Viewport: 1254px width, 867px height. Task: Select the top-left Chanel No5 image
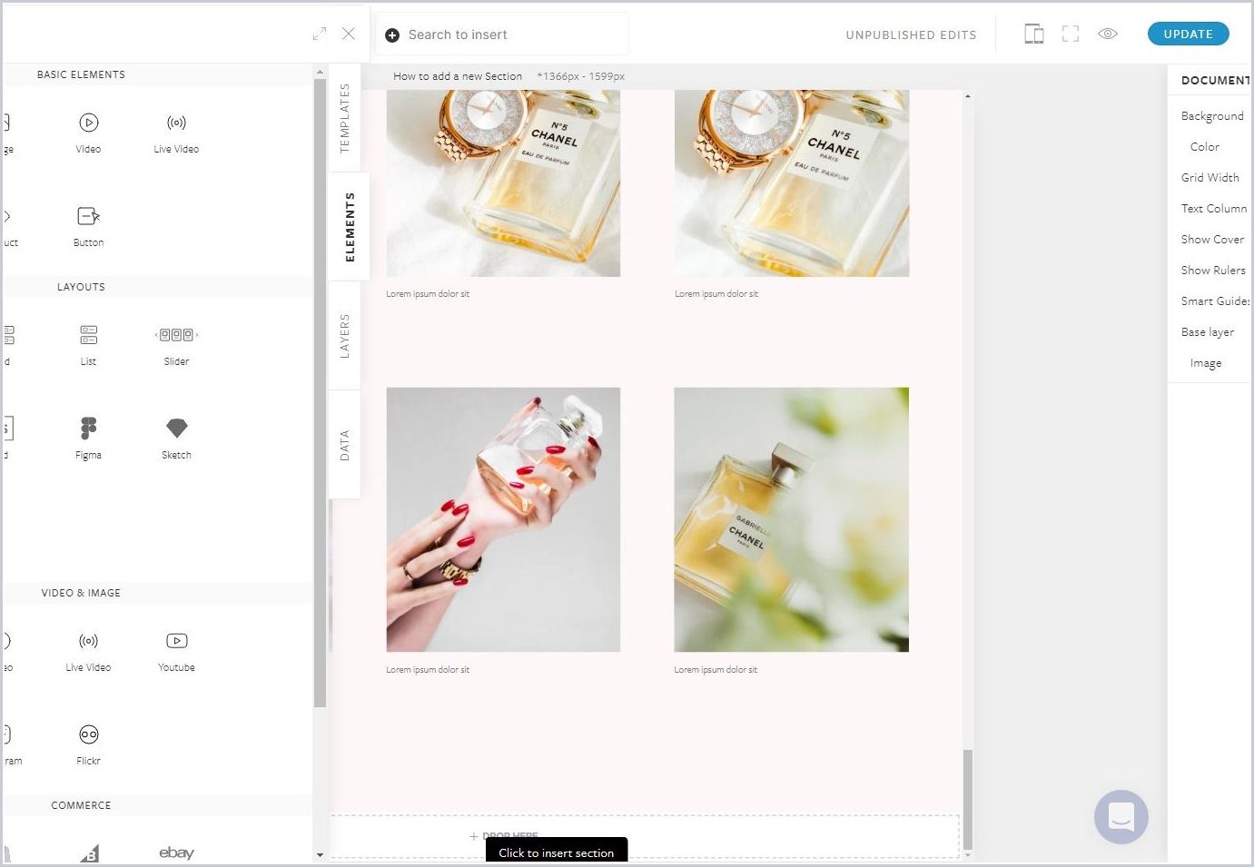pyautogui.click(x=503, y=182)
